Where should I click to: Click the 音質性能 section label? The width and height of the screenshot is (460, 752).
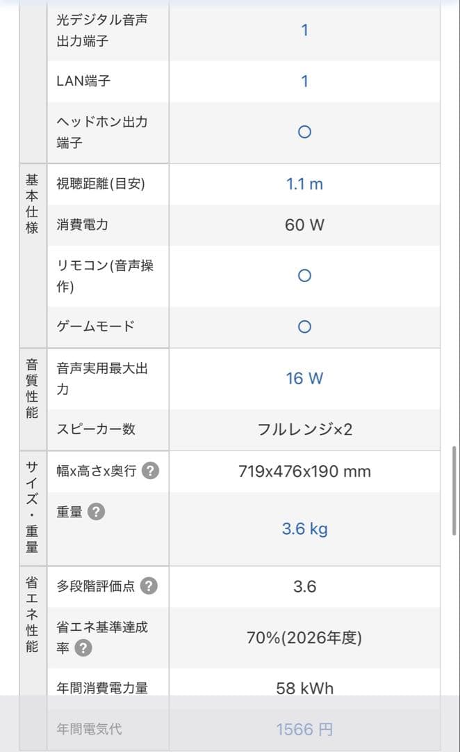[x=31, y=386]
